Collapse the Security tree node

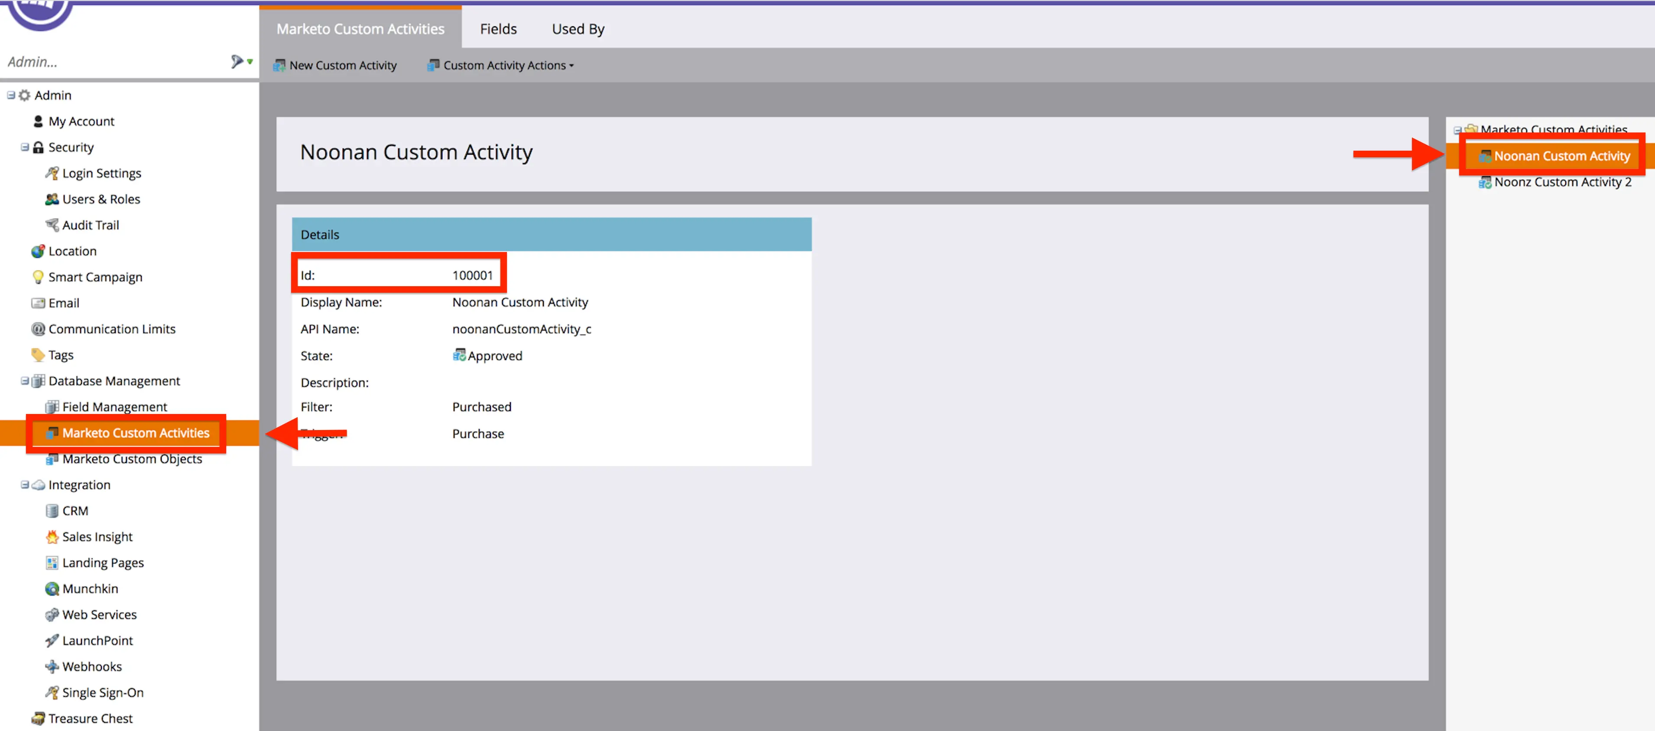24,147
